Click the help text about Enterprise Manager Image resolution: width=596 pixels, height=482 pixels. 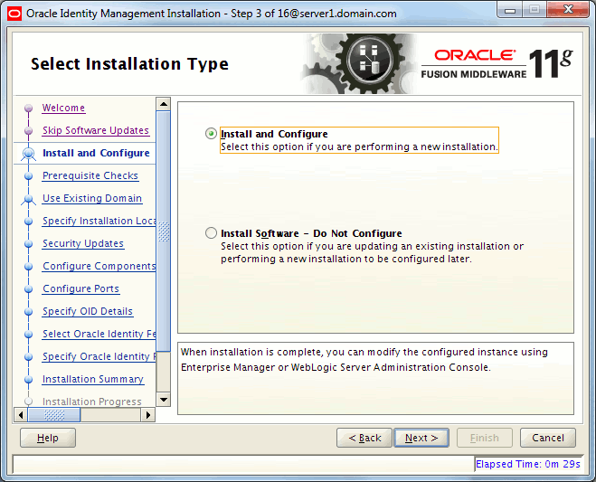pos(364,360)
